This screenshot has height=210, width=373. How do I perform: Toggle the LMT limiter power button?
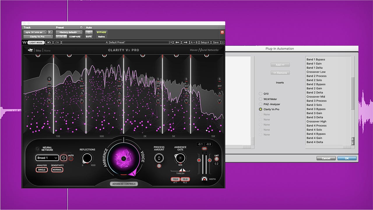[x=217, y=159]
